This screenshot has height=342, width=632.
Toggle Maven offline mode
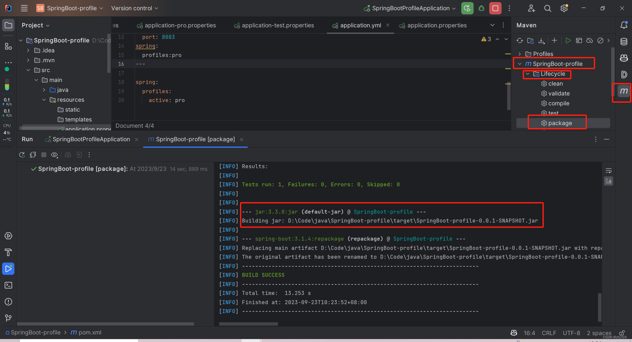tap(590, 40)
